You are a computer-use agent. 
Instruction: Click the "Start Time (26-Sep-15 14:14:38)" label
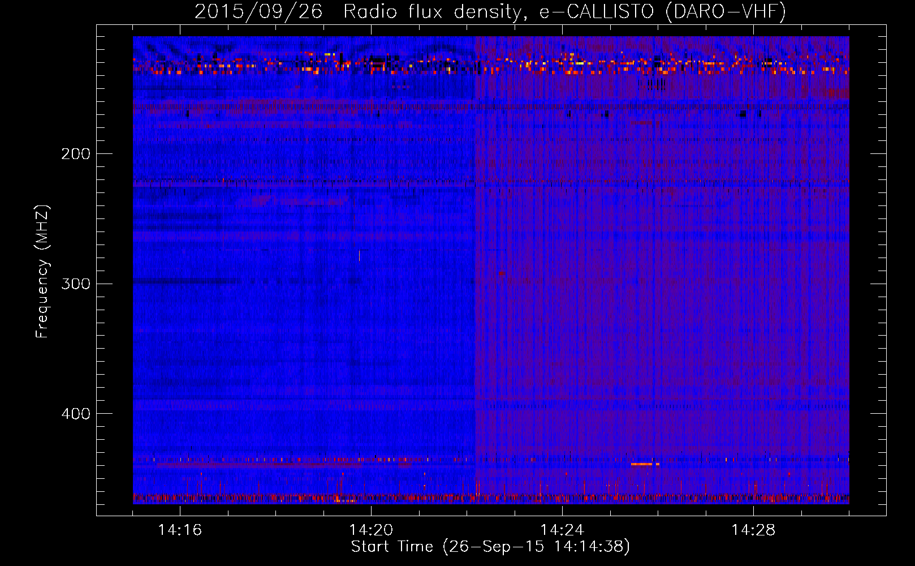490,547
